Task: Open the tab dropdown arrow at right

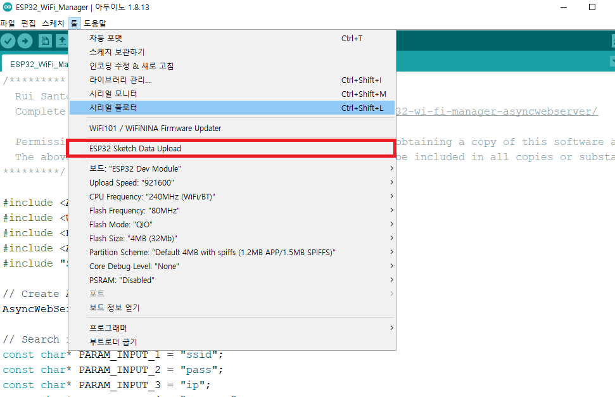Action: point(612,61)
